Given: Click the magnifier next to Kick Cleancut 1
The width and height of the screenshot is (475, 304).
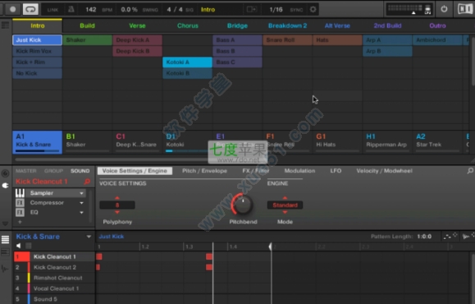Looking at the screenshot, I should [87, 182].
